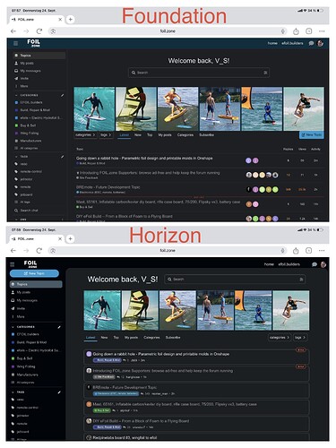Click the FOIL zone logo in Foundation view
The height and width of the screenshot is (448, 336).
click(33, 43)
